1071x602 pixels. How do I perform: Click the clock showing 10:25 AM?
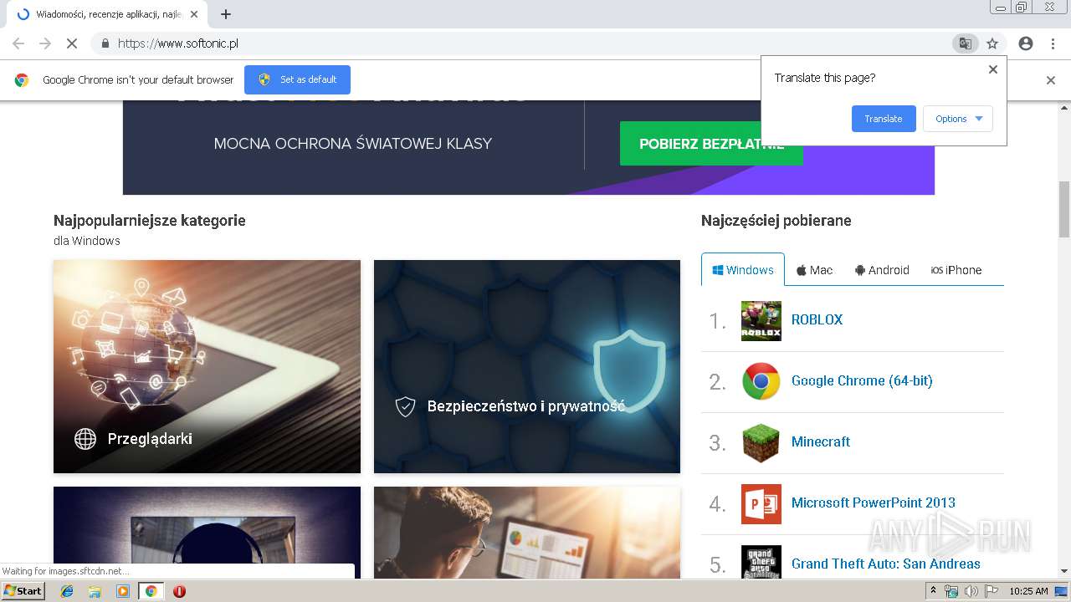pyautogui.click(x=1028, y=591)
